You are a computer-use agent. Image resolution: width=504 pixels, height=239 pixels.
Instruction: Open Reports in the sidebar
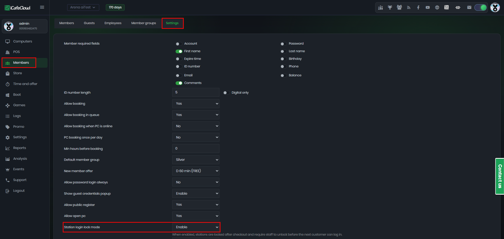pyautogui.click(x=20, y=148)
